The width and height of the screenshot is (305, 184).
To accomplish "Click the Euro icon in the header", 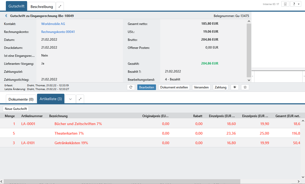I will (x=6, y=16).
